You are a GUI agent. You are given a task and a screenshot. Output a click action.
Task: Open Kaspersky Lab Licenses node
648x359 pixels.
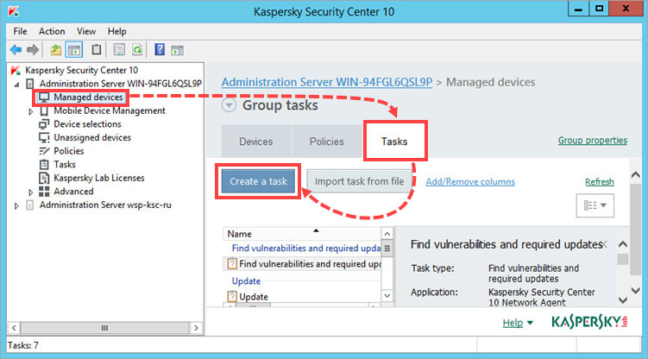[98, 178]
